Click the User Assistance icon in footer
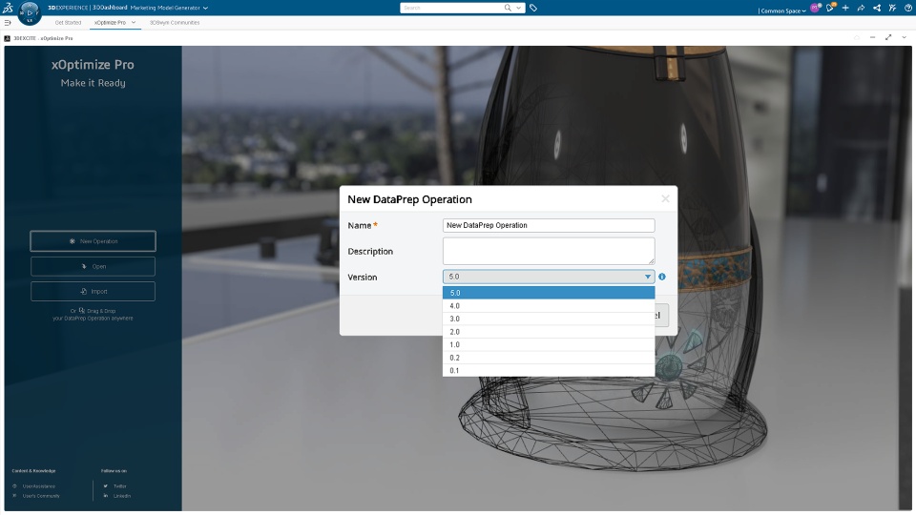Image resolution: width=916 pixels, height=515 pixels. 14,485
